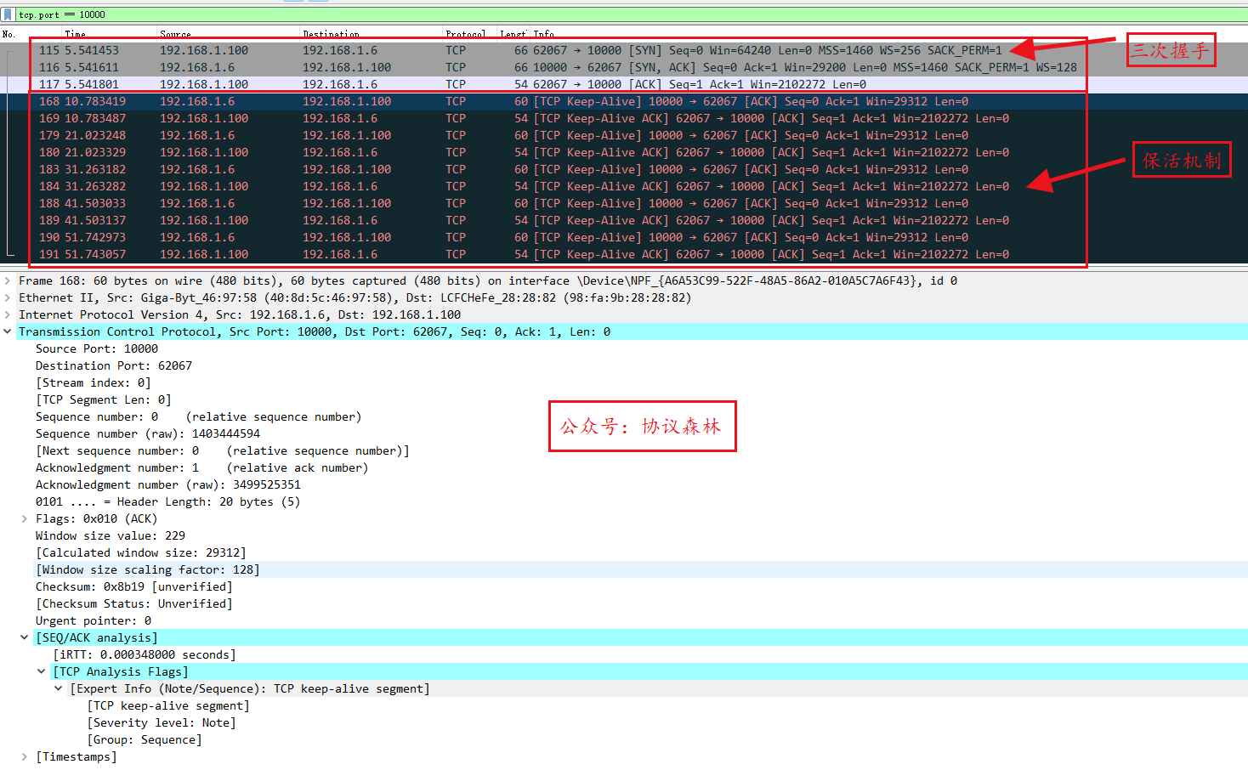Sort packets by the Info column header
Screen dimensions: 1248x770
point(888,34)
